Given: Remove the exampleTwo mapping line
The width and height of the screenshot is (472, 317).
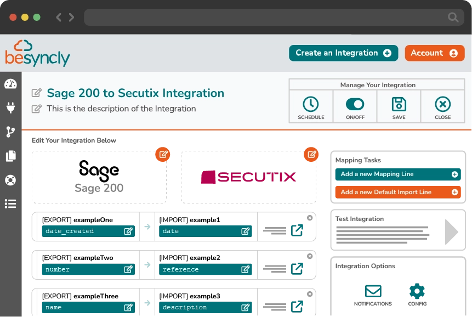Looking at the screenshot, I should click(x=310, y=256).
